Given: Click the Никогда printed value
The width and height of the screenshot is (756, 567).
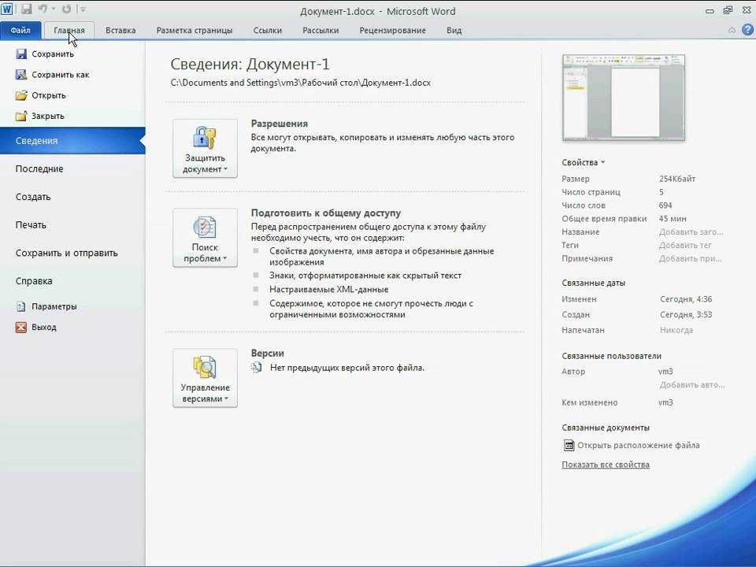Looking at the screenshot, I should pos(676,330).
